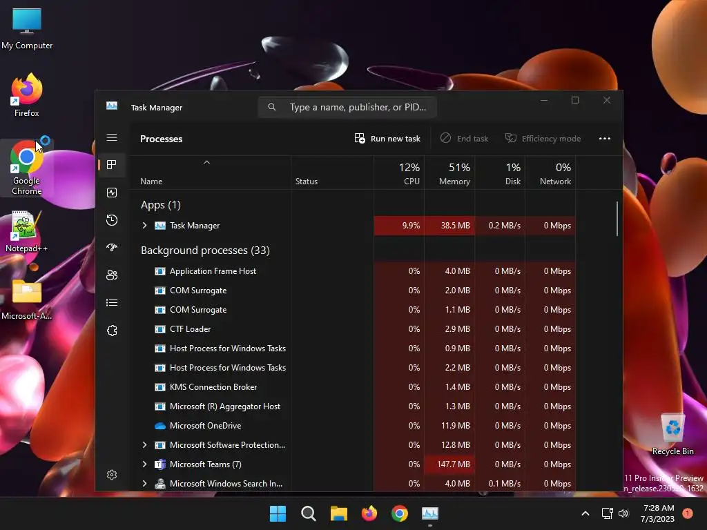Click the Run new task button
707x530 pixels.
387,138
